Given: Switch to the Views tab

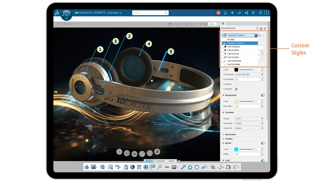Looking at the screenshot, I should tap(171, 161).
